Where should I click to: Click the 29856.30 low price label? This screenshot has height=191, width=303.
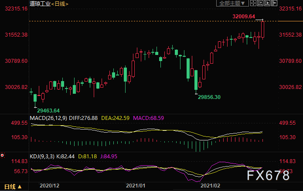click(209, 97)
